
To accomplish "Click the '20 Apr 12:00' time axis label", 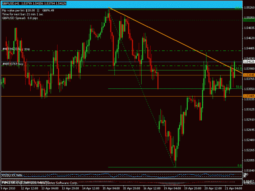I will click(x=213, y=189).
